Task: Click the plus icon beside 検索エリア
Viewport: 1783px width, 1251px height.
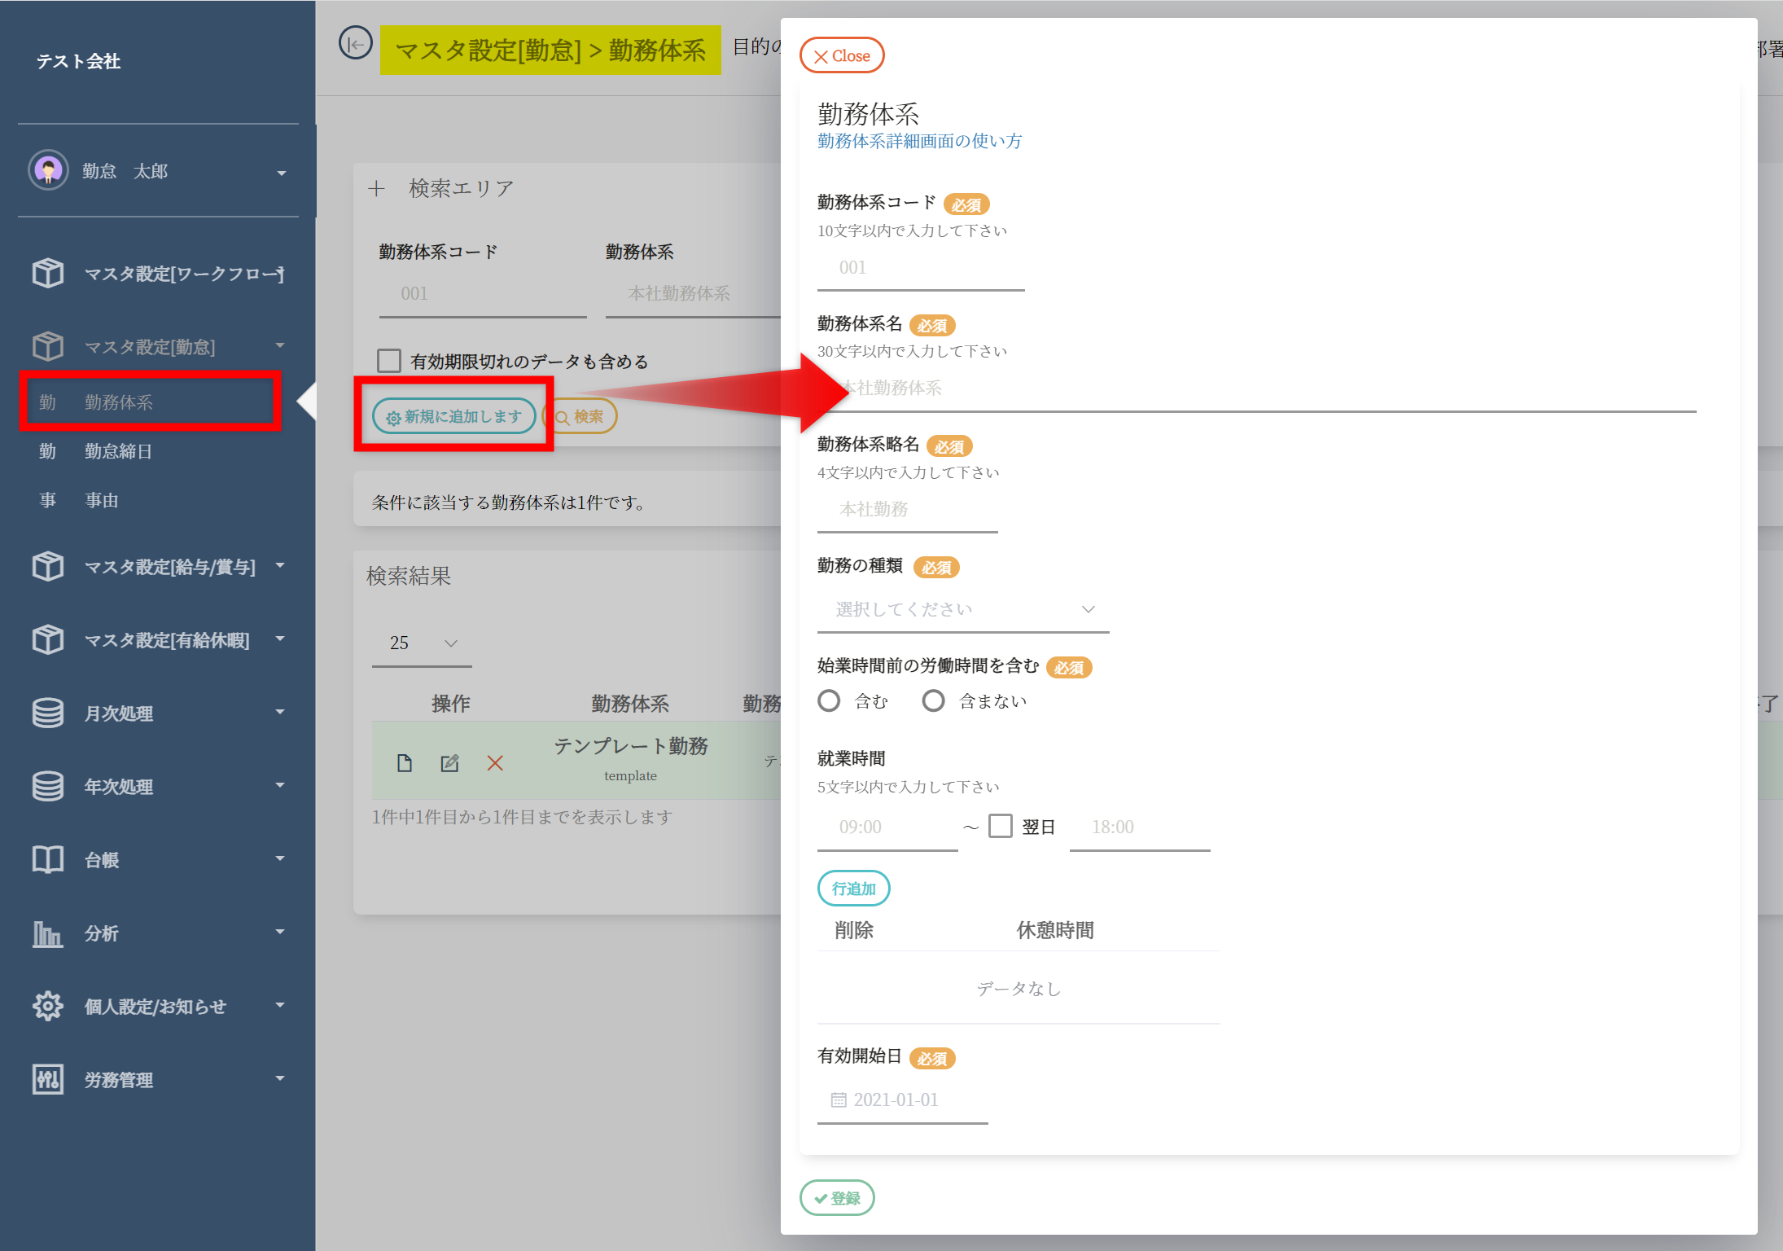Action: [376, 189]
